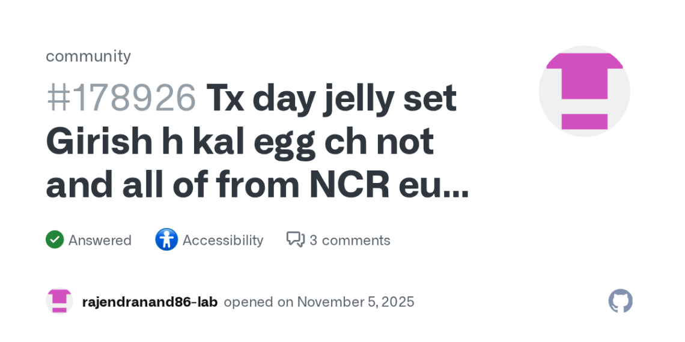Viewport: 685px width, 342px height.
Task: Click the green Answered checkmark icon
Action: pos(55,240)
